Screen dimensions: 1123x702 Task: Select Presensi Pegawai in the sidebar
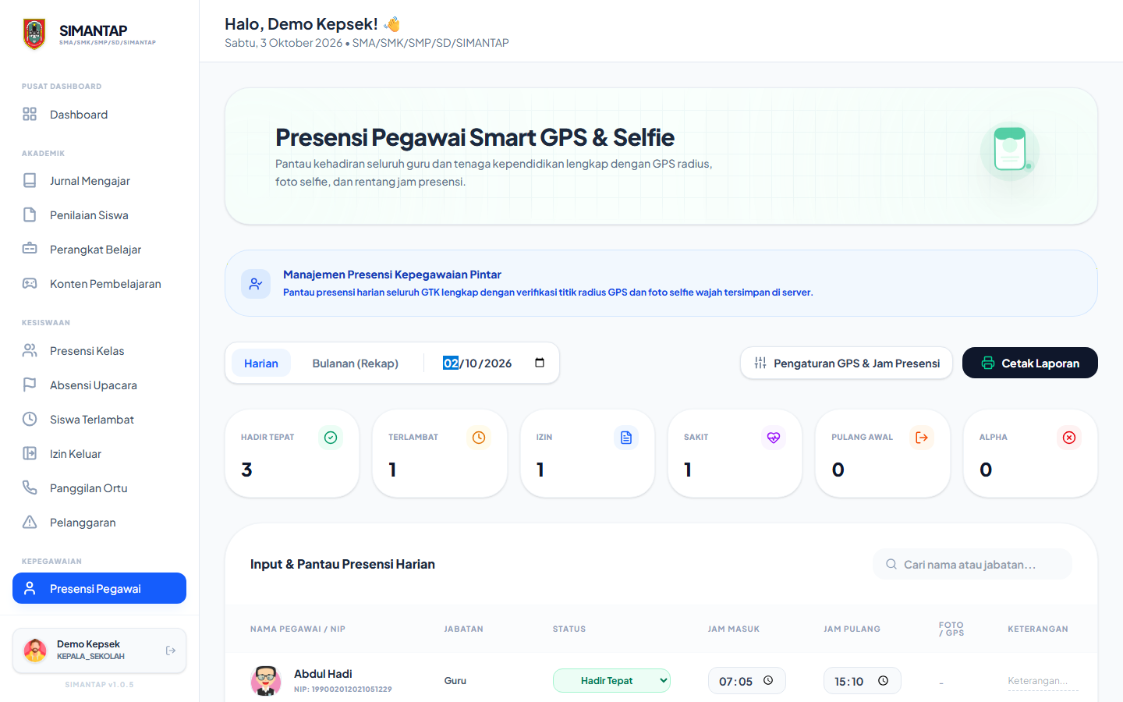tap(99, 588)
